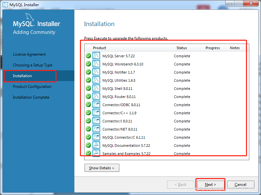261x195 pixels.
Task: Select the Connector/ODBC 8.0.11 row name
Action: [121, 105]
